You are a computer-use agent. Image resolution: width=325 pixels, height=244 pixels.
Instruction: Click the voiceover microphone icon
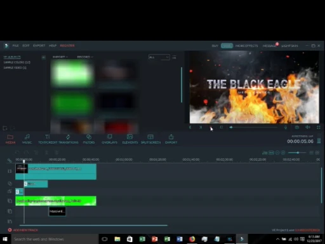click(286, 127)
